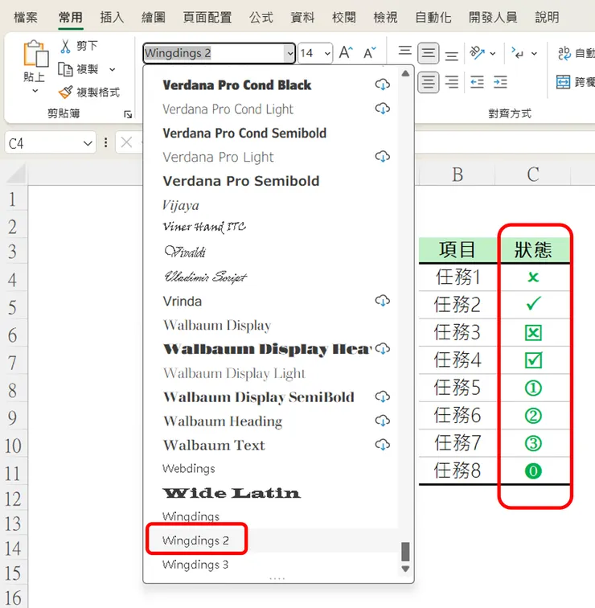Download the Walbaum Heading font via the cloud icon

(382, 421)
